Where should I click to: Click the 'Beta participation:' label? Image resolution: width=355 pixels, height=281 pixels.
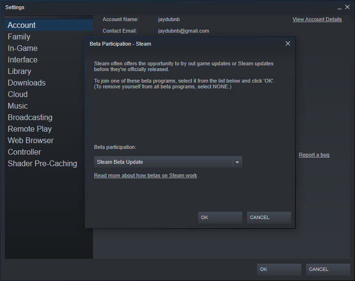115,147
